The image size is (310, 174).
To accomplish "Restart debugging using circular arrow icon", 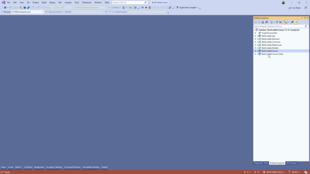I will 150,8.
